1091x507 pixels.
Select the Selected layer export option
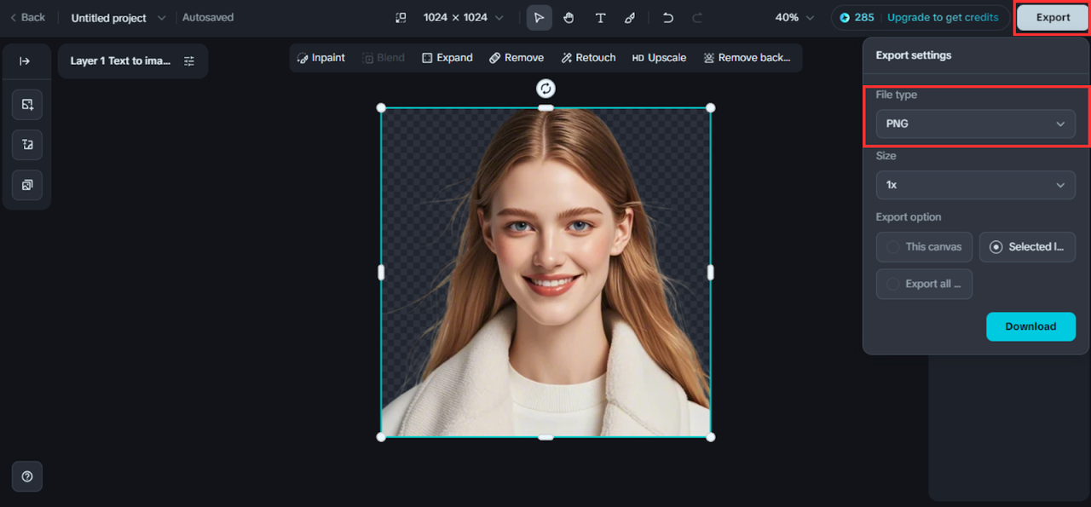click(1027, 247)
